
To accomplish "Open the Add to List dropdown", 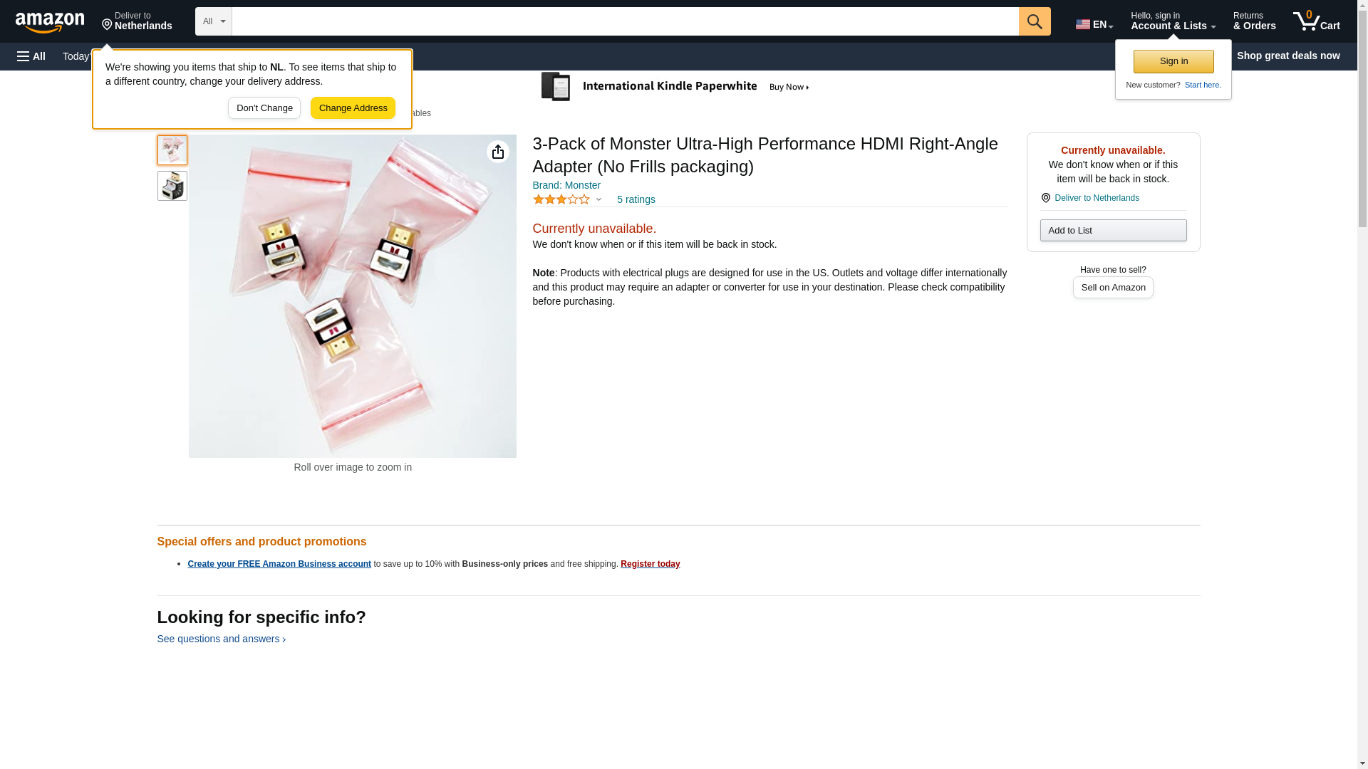I will point(1112,231).
